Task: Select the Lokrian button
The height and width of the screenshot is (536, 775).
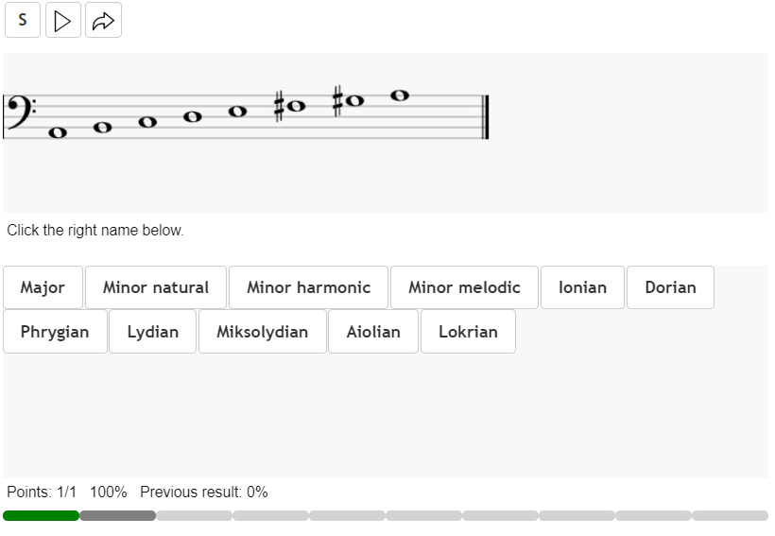Action: (468, 332)
